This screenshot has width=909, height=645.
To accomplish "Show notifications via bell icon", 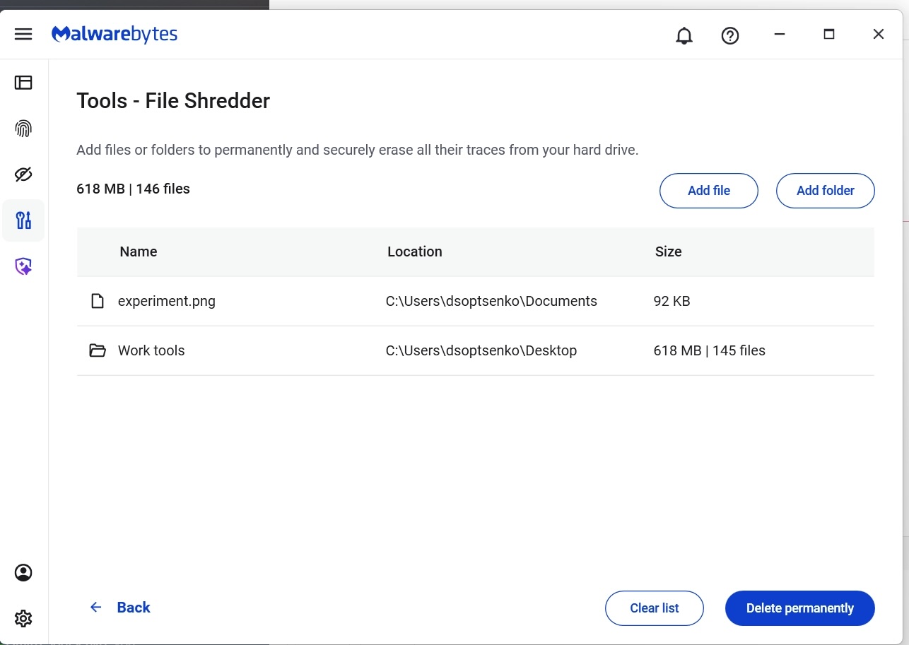I will pyautogui.click(x=684, y=35).
